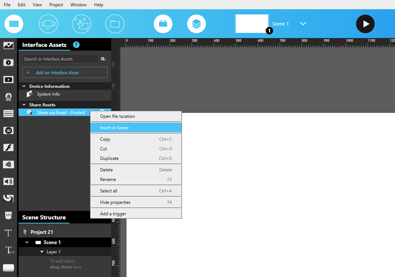This screenshot has width=395, height=277.
Task: Open the Project menu
Action: click(x=56, y=4)
